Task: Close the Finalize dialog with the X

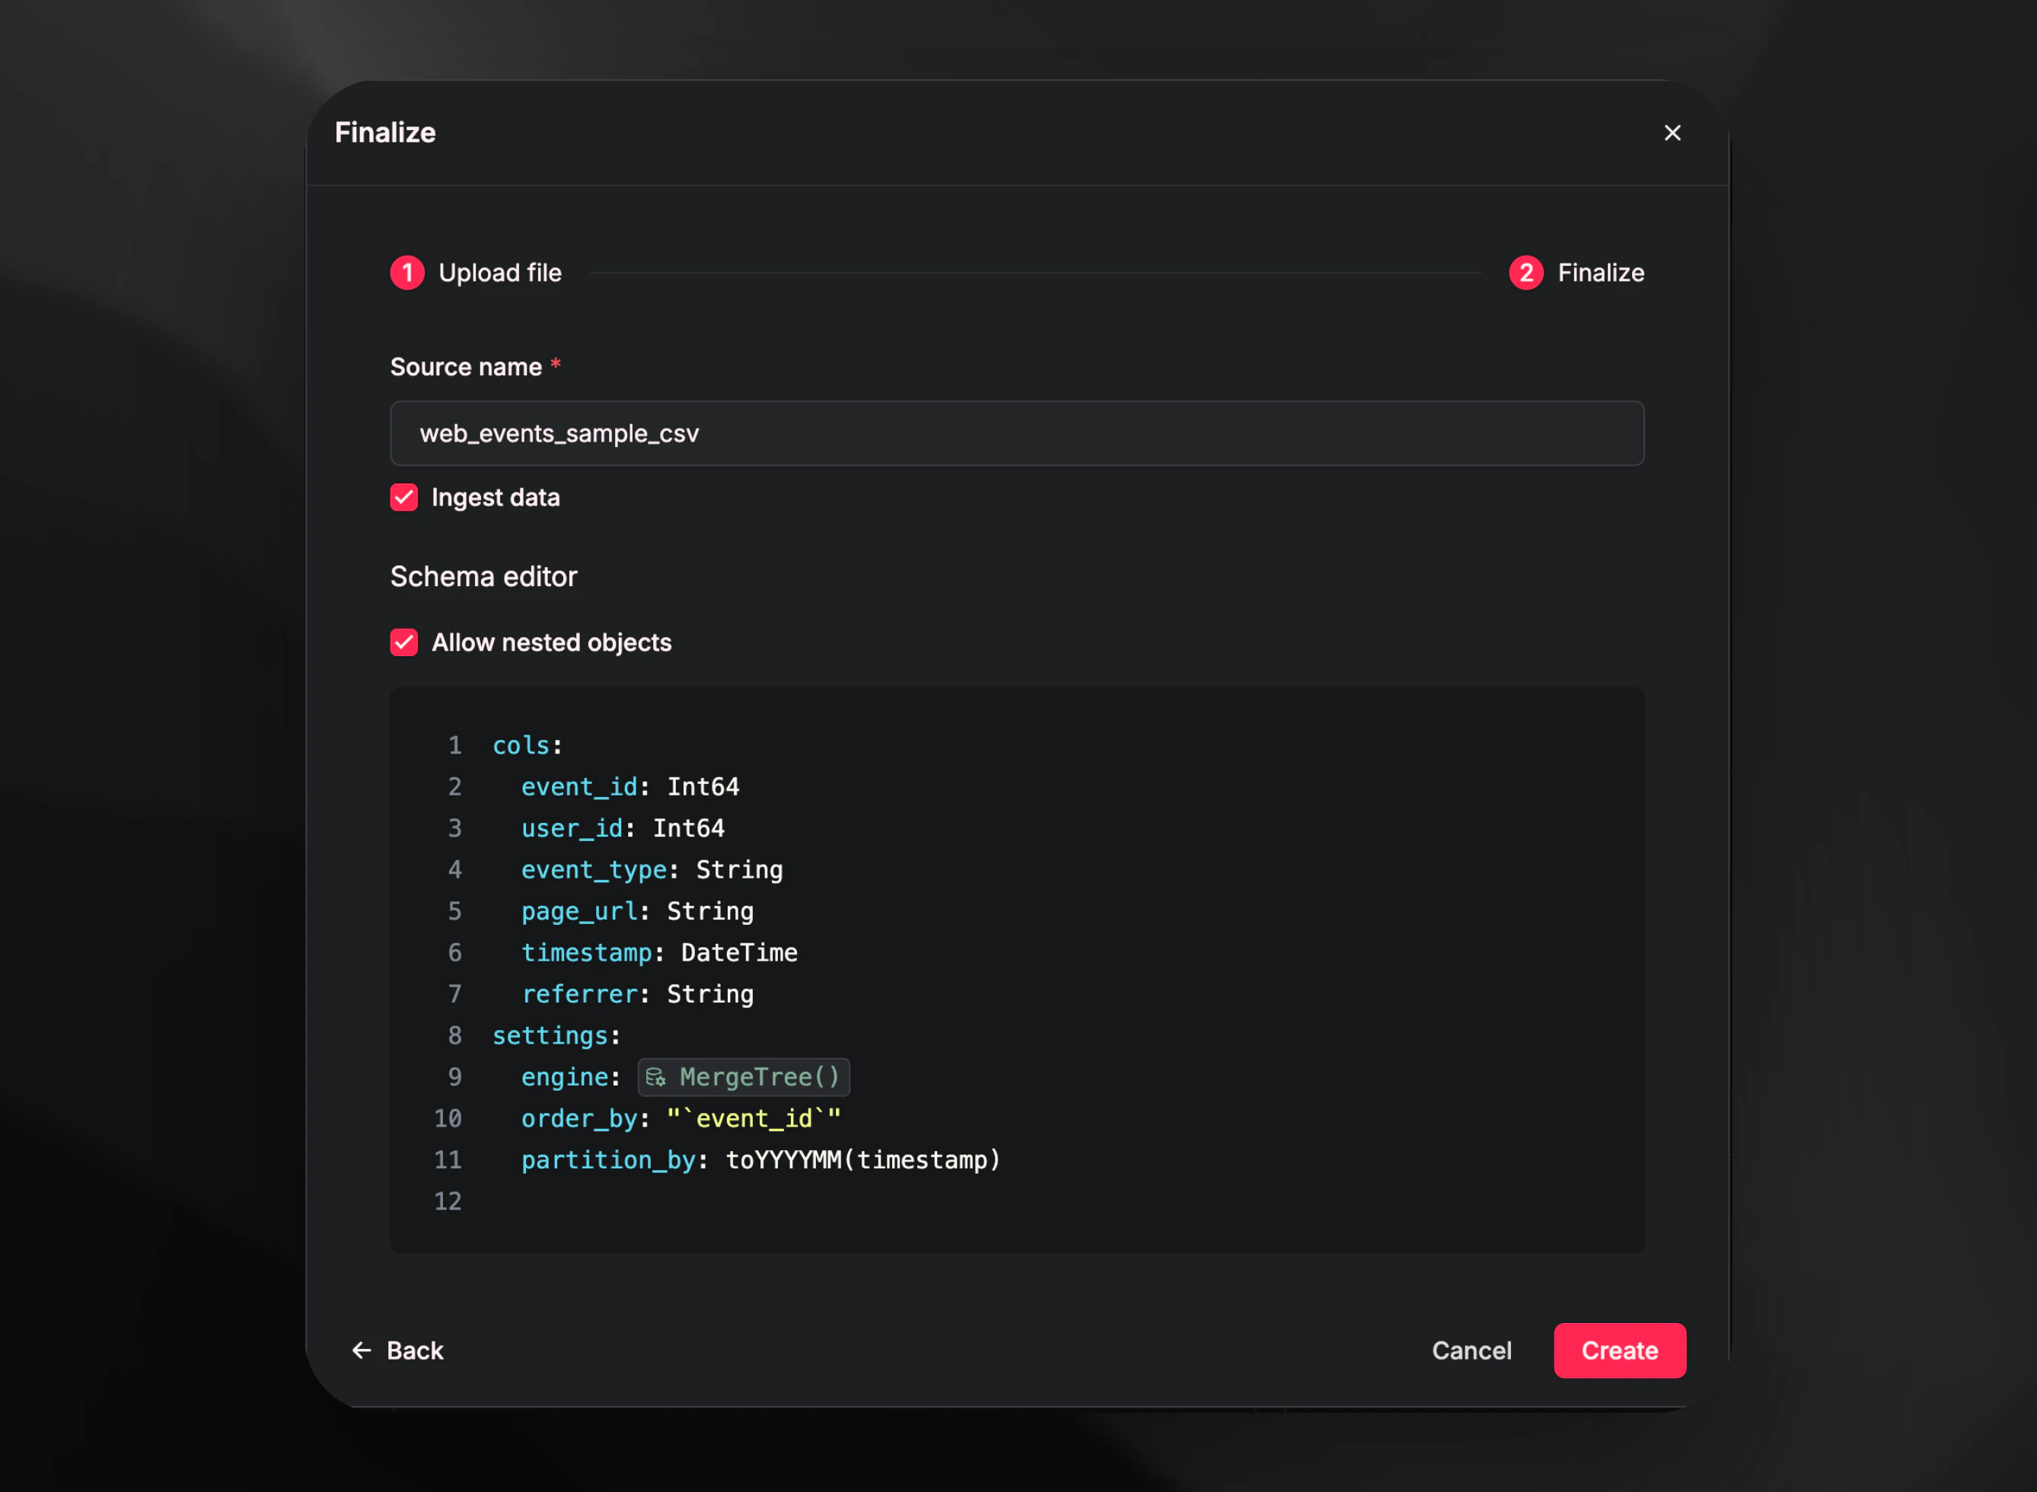Action: point(1672,132)
